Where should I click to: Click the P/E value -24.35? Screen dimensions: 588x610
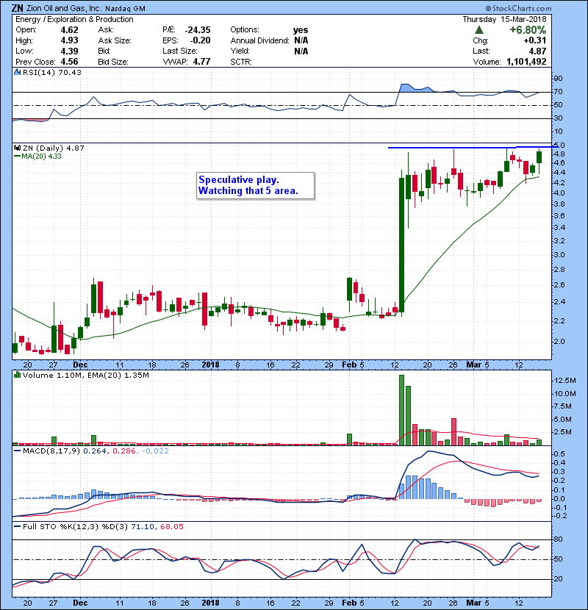click(198, 30)
